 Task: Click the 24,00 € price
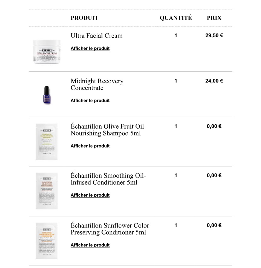214,81
